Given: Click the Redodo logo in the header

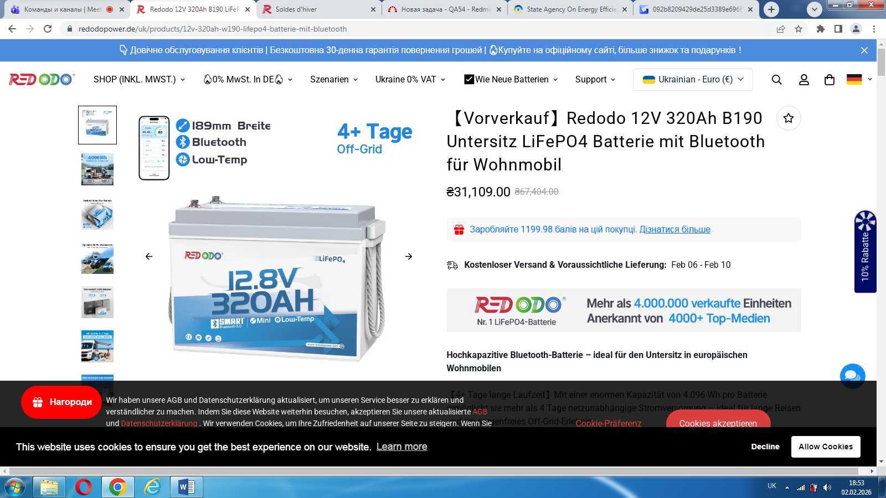Looking at the screenshot, I should 42,80.
